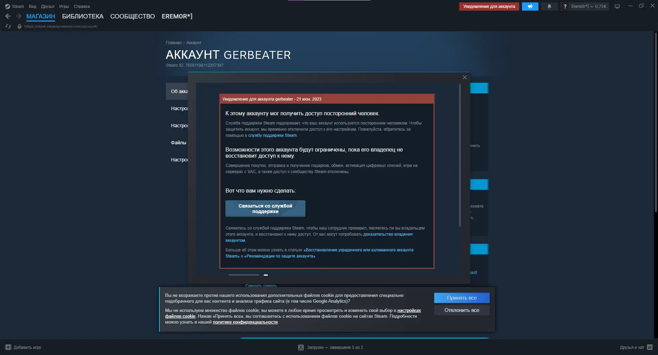Go forward with the forward arrow
The width and height of the screenshot is (658, 355).
click(19, 16)
